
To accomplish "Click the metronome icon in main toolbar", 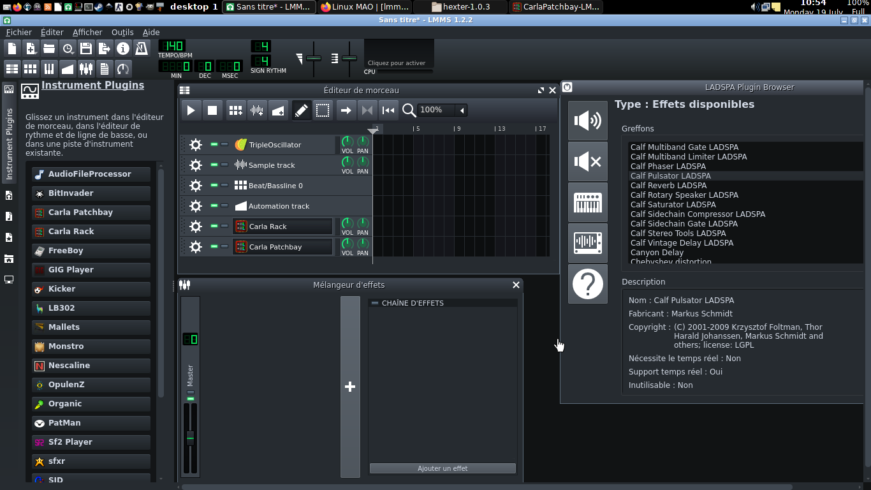I will pyautogui.click(x=142, y=48).
